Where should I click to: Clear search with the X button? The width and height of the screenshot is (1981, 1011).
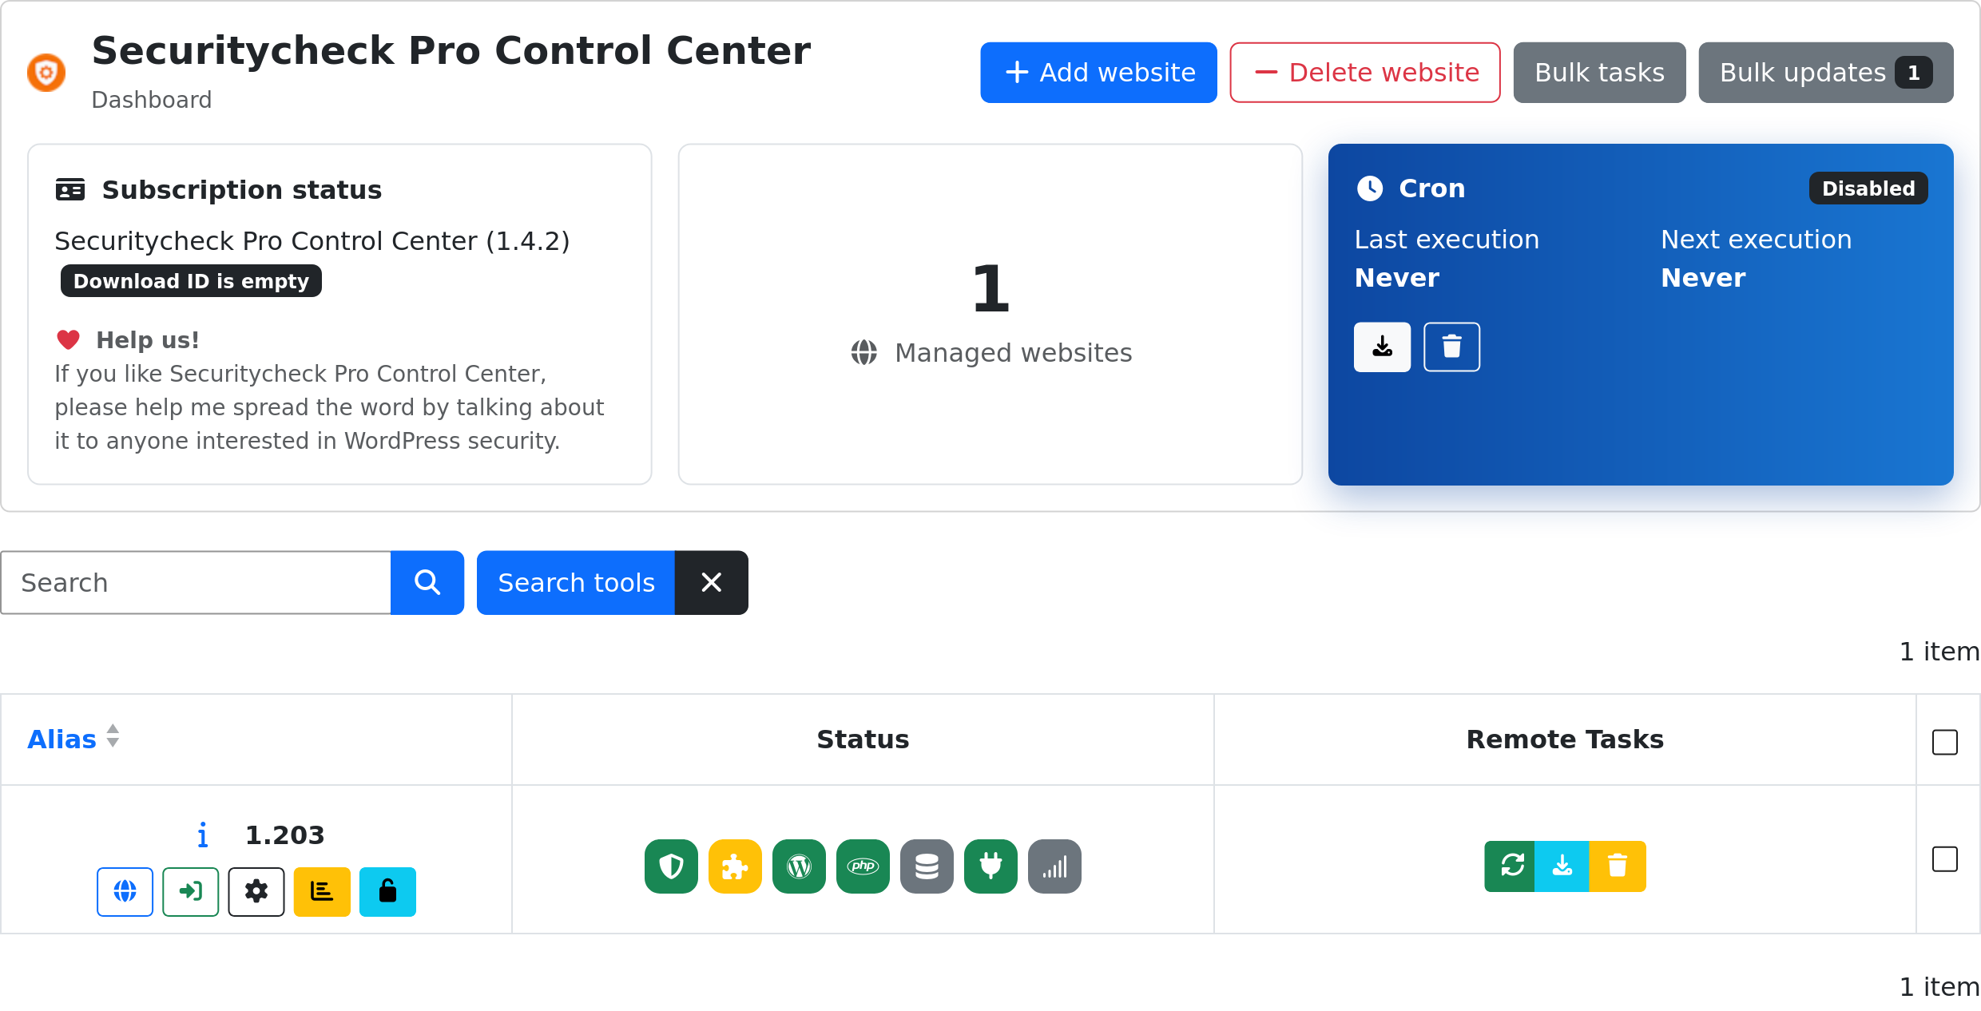[712, 582]
